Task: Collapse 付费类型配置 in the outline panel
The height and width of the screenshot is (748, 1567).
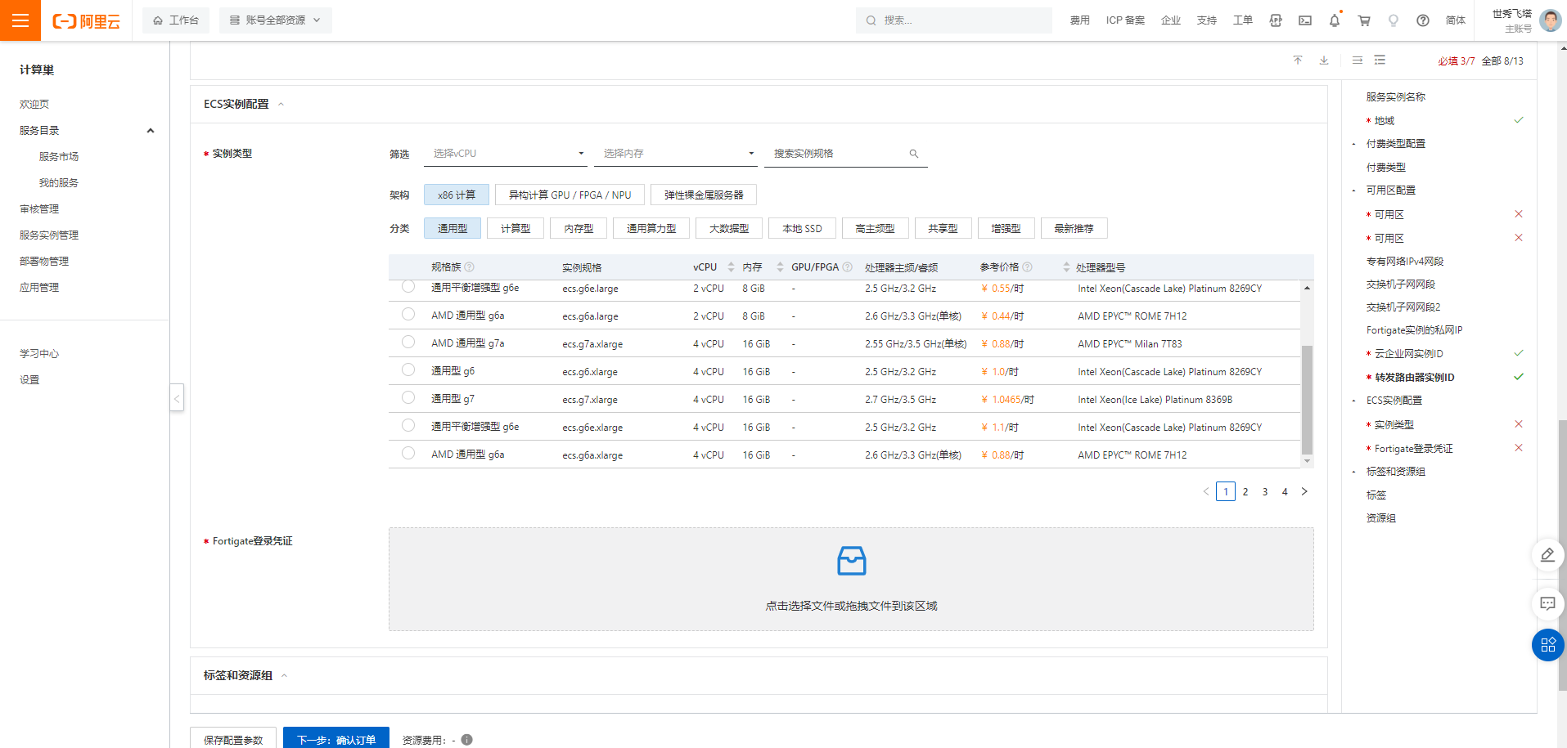Action: click(1353, 144)
